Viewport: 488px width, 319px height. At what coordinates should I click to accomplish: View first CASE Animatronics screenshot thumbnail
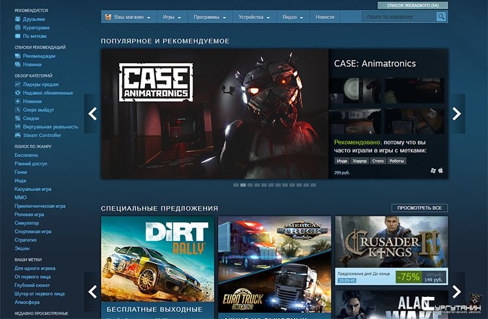click(355, 90)
